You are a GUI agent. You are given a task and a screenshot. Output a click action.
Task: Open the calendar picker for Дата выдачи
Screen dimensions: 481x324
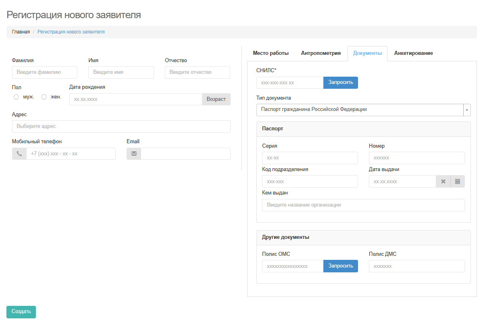pyautogui.click(x=458, y=182)
